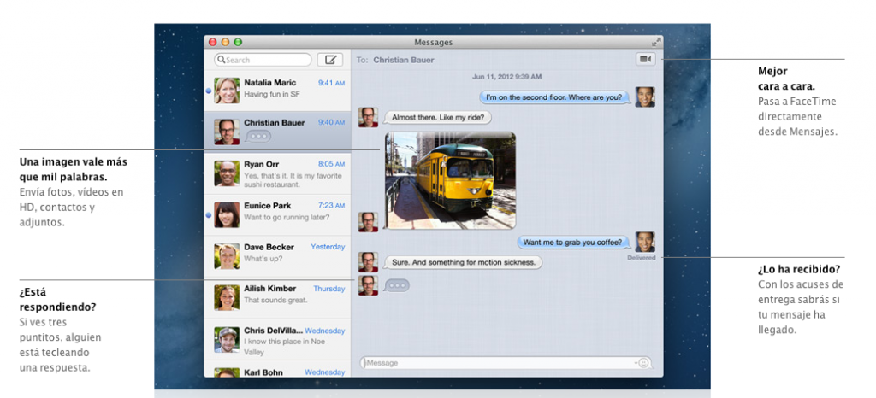Open Chris DelVilla conversation
876x398 pixels.
278,340
